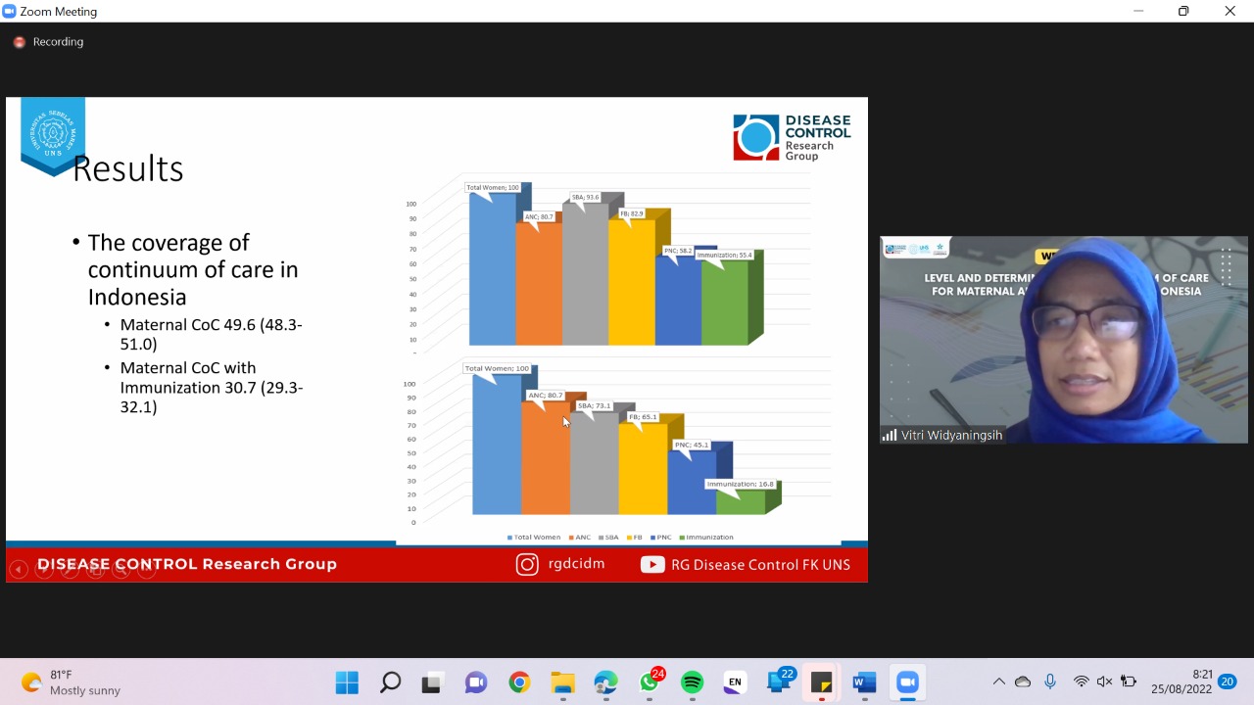Screen dimensions: 1254x705
Task: Open Microsoft Edge from the taskbar
Action: click(x=605, y=681)
